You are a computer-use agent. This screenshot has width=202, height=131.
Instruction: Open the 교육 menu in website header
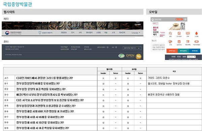80,33
